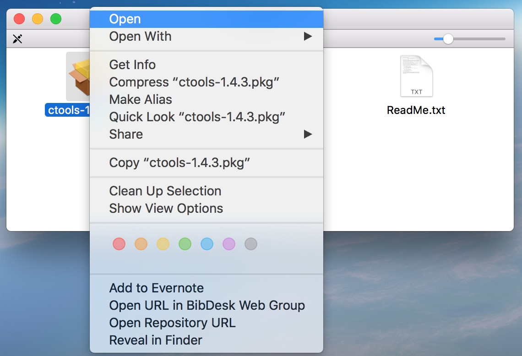522x356 pixels.
Task: Compress ctools-1.4.3.pkg via context menu
Action: (x=194, y=82)
